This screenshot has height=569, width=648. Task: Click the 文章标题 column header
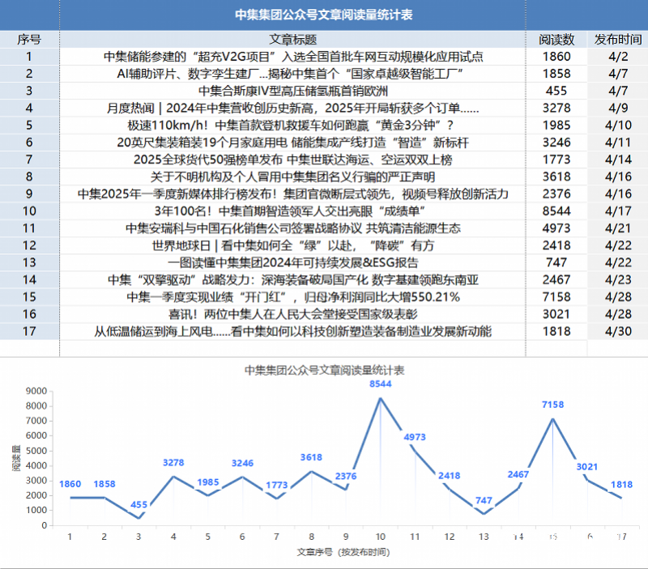pyautogui.click(x=293, y=40)
